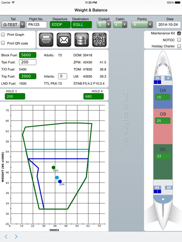Select the OB zone passenger count field
Screen dimensions: 182x242
[163, 121]
